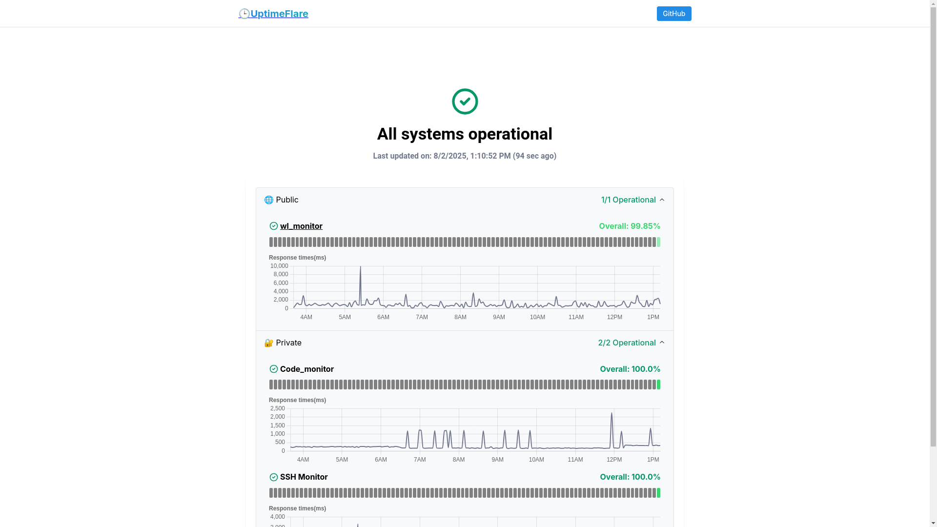Image resolution: width=937 pixels, height=527 pixels.
Task: Click the '1/1 Operational' text
Action: click(628, 200)
